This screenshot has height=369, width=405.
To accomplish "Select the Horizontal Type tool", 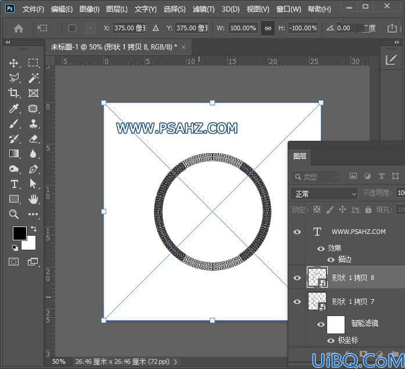I will click(x=14, y=184).
